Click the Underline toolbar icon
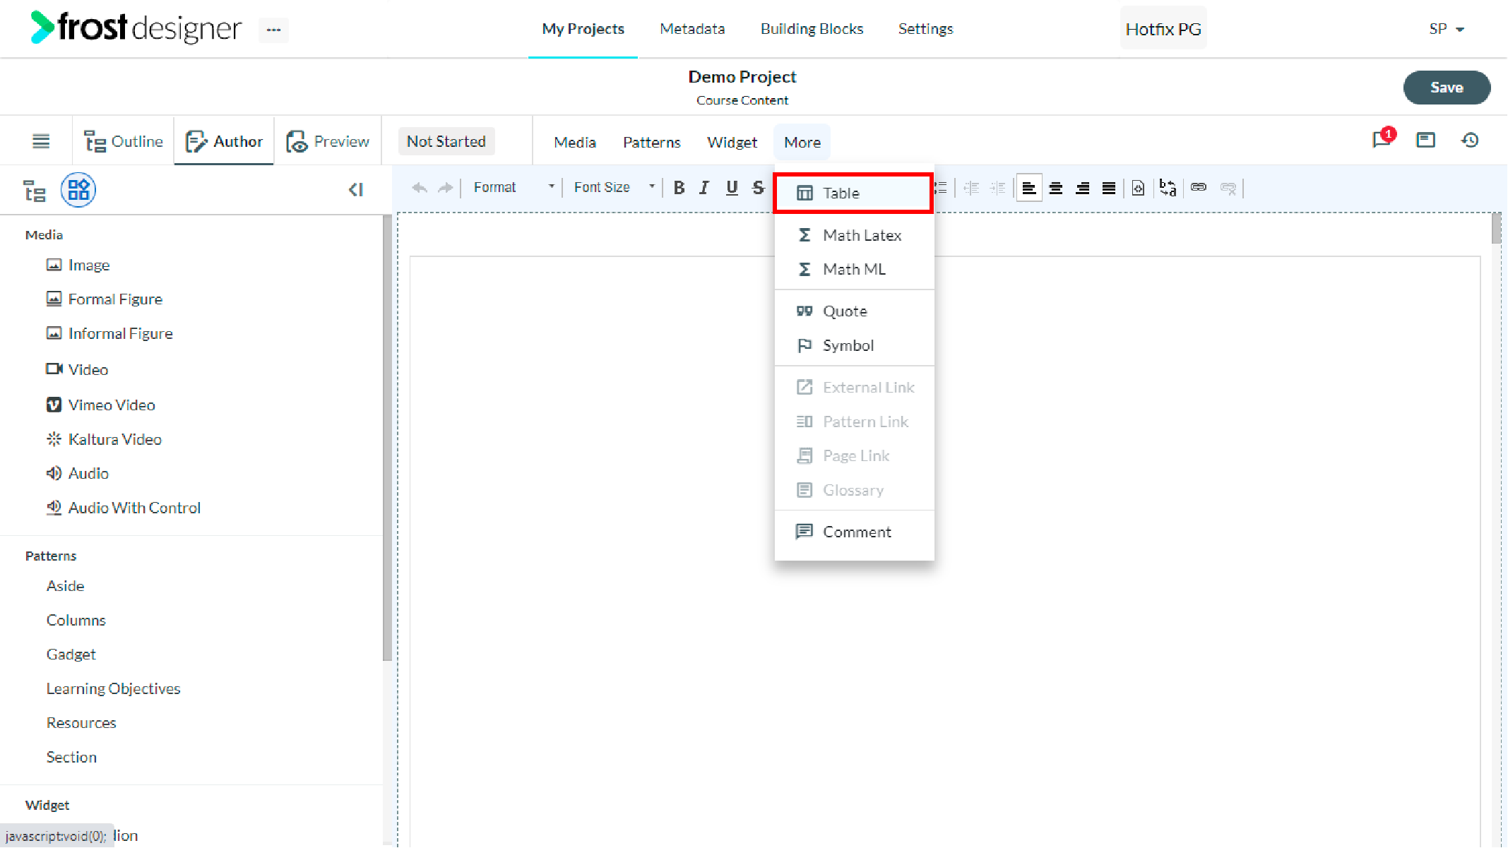The height and width of the screenshot is (848, 1508). [x=732, y=188]
